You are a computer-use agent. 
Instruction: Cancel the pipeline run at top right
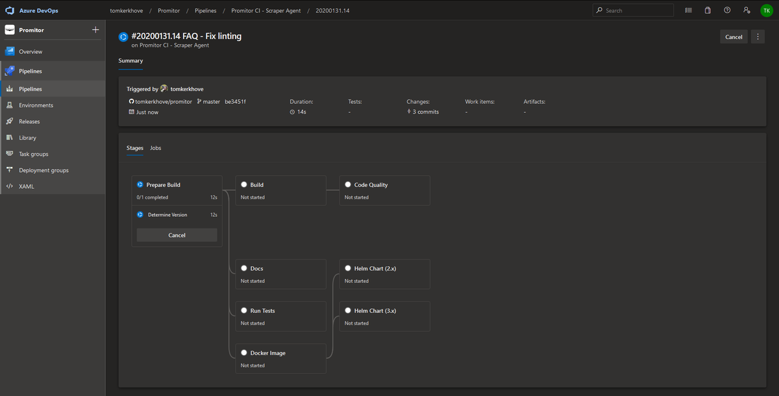coord(734,37)
